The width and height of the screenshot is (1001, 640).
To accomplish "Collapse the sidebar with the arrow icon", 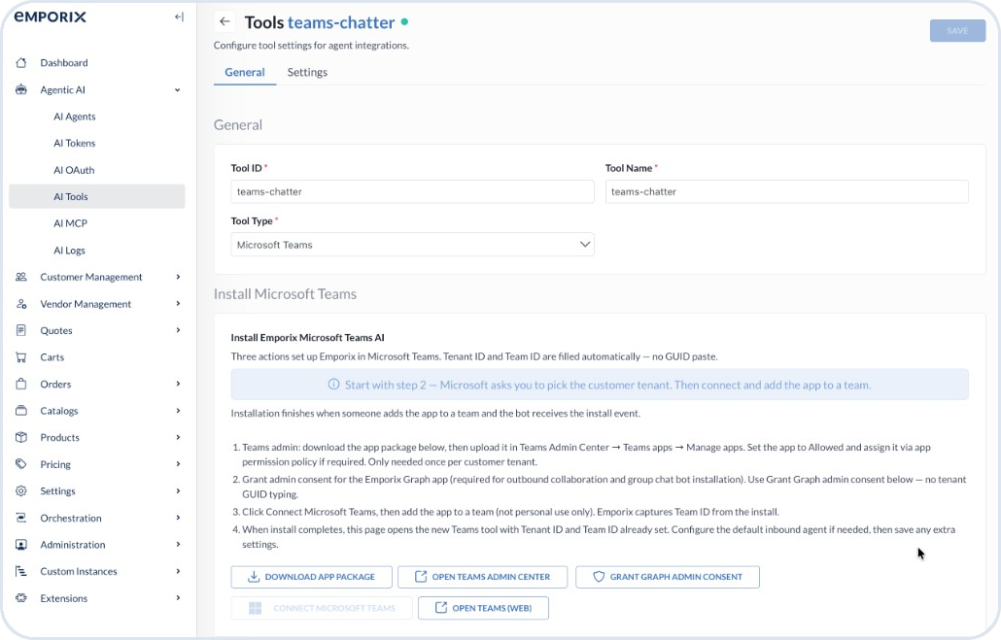I will coord(179,17).
